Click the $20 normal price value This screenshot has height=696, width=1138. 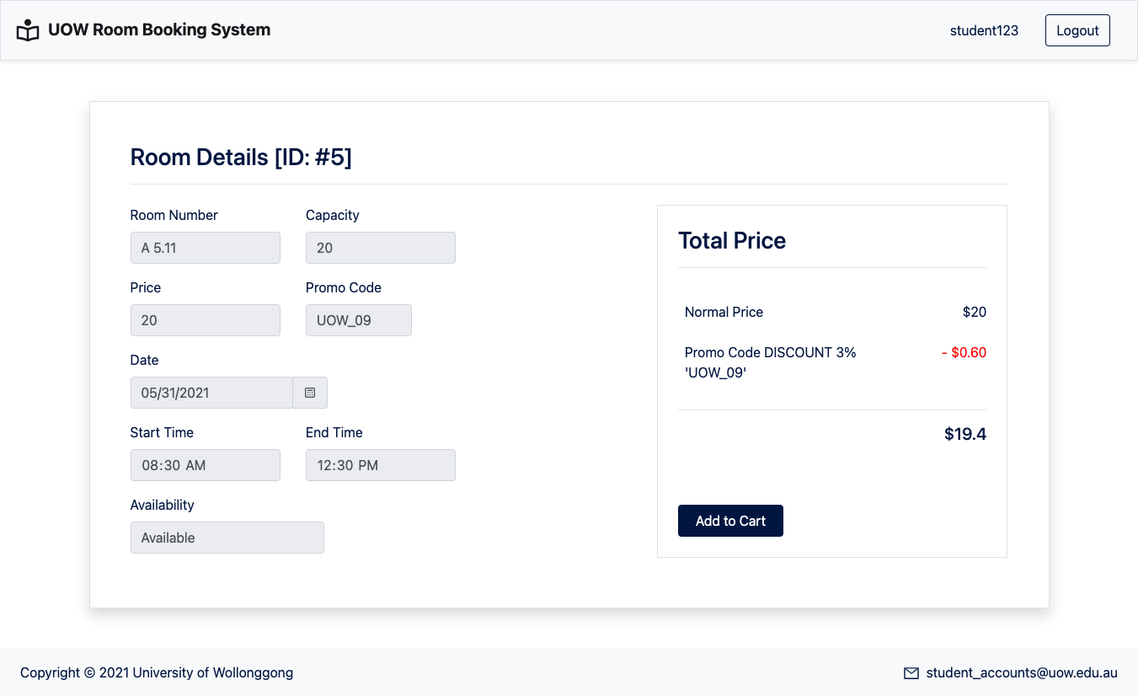pyautogui.click(x=975, y=312)
